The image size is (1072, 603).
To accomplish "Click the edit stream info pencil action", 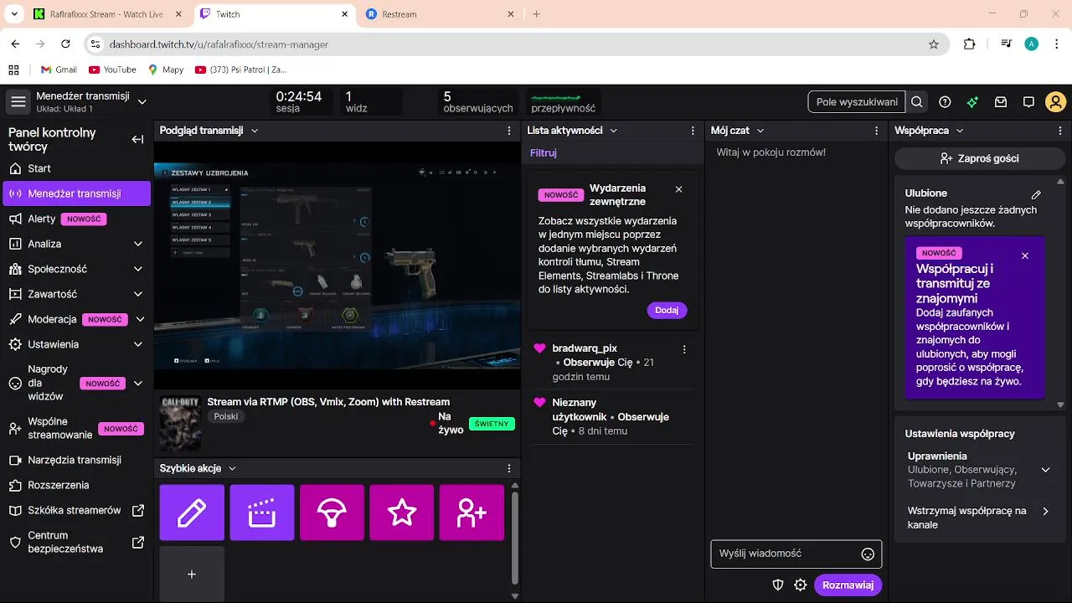I will pos(192,513).
